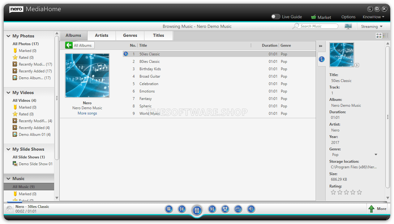This screenshot has width=394, height=224.
Task: Click the Search Music field
Action: [x=319, y=26]
